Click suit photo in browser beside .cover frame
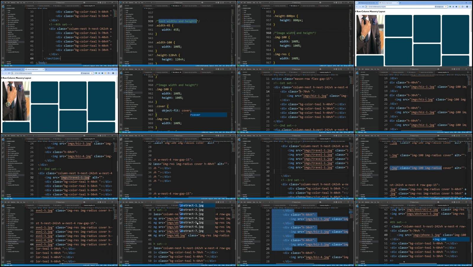 [16, 101]
